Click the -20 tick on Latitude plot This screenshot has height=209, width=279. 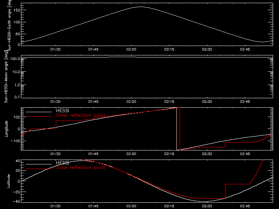[16, 192]
